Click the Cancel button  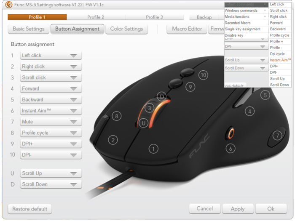click(205, 209)
